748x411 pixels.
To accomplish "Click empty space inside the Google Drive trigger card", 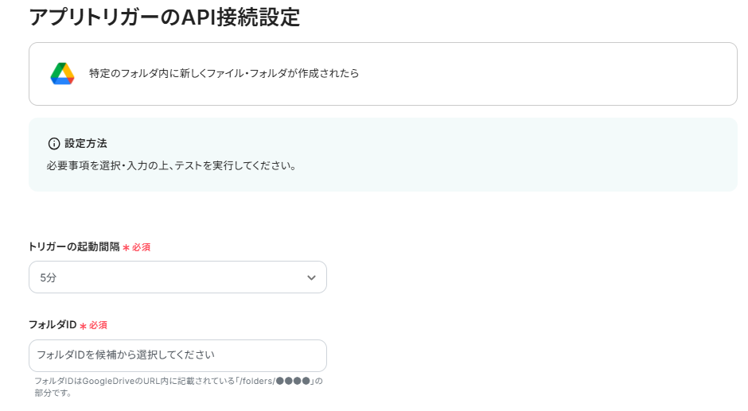I will pos(557,74).
